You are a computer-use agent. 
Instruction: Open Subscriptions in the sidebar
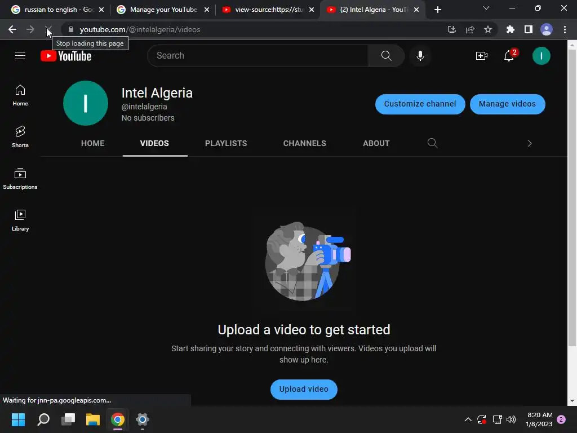20,179
